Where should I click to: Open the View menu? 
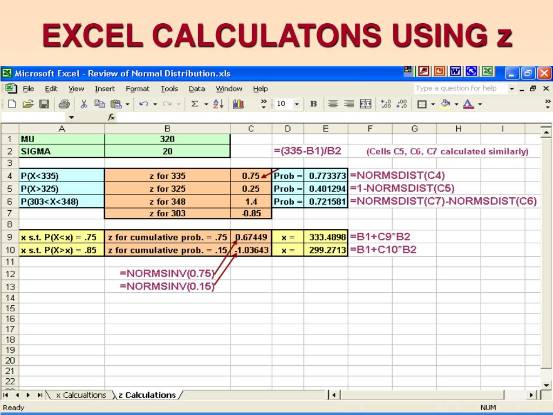76,89
